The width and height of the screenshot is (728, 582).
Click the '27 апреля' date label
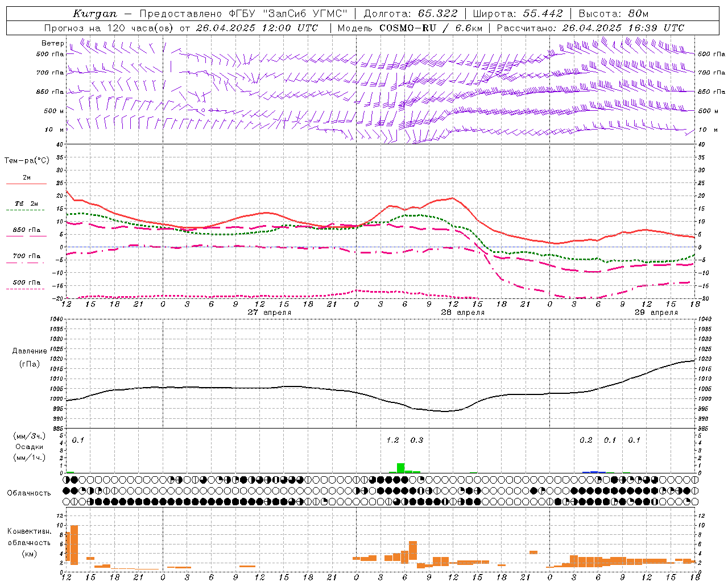click(x=269, y=312)
